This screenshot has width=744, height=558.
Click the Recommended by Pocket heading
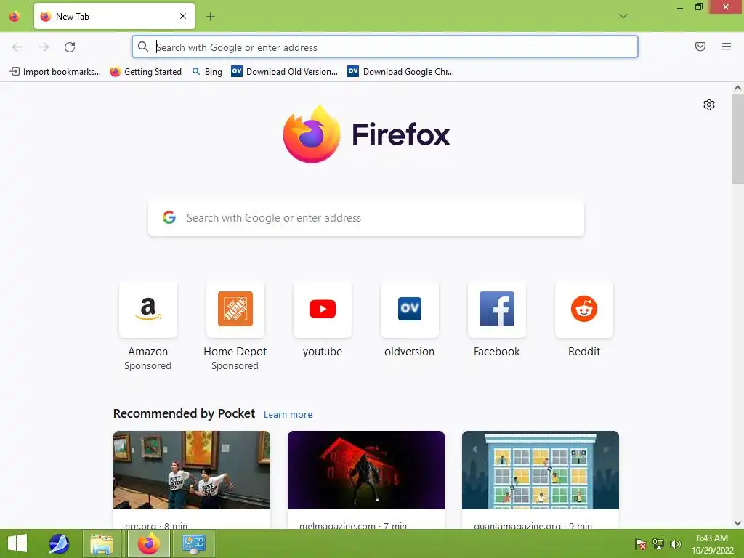(184, 413)
